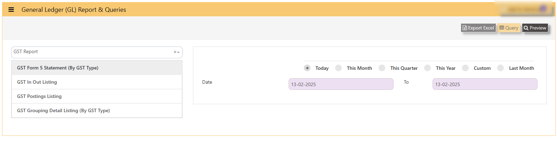Select GST Form 5 Statement (By GST Type)
The width and height of the screenshot is (557, 141).
tap(97, 68)
